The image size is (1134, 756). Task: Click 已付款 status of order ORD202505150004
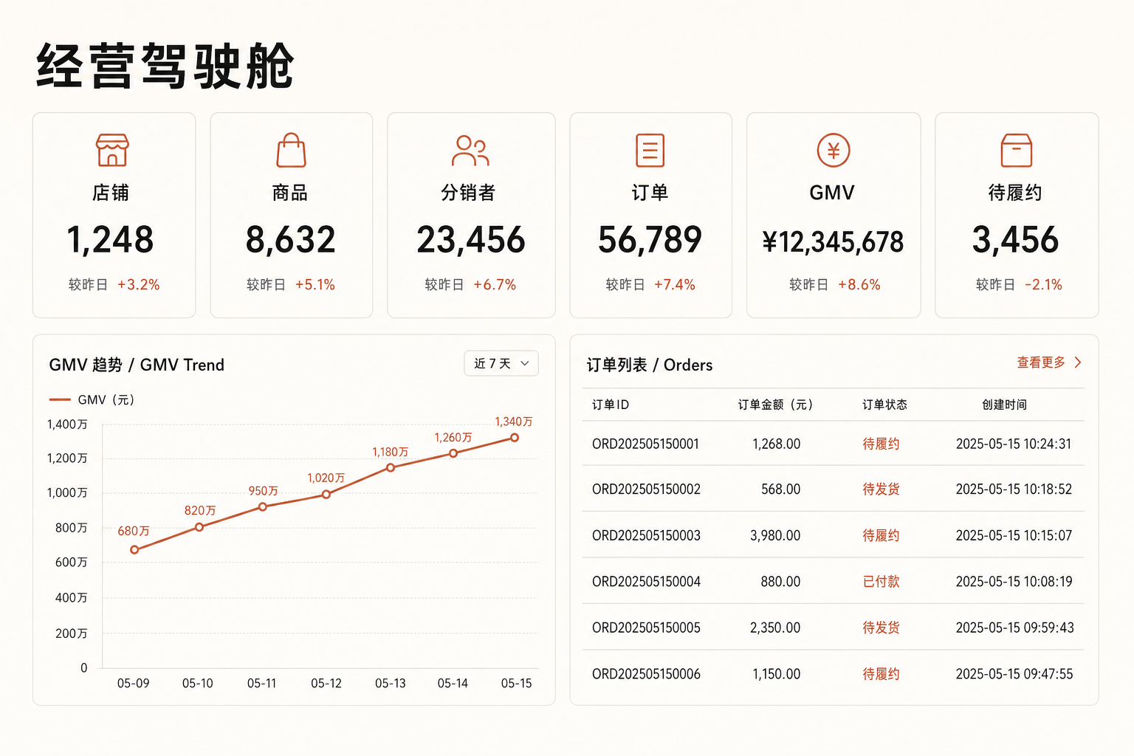click(881, 582)
